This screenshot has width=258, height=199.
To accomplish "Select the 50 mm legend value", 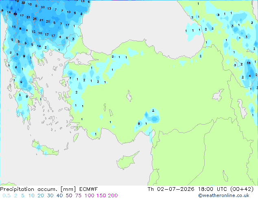I will pos(69,196).
